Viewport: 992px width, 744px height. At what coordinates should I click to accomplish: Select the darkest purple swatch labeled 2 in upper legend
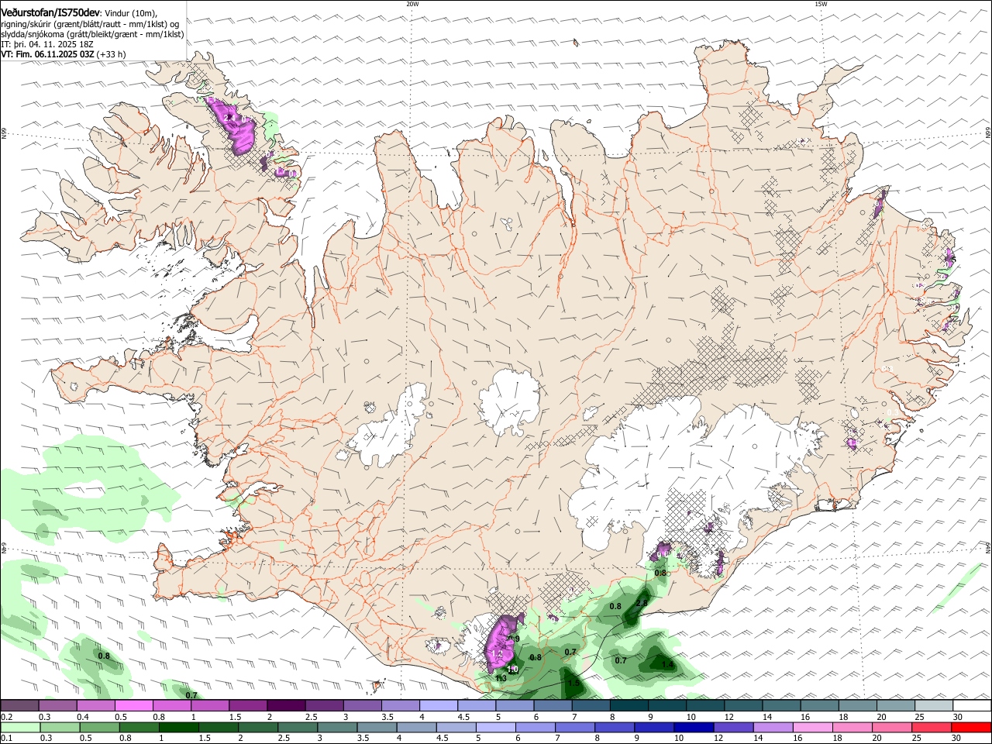click(285, 706)
